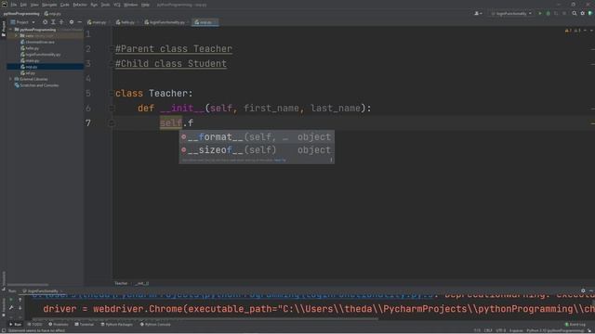The width and height of the screenshot is (595, 334).
Task: Click the up arrow in Run panel
Action: pos(20,300)
